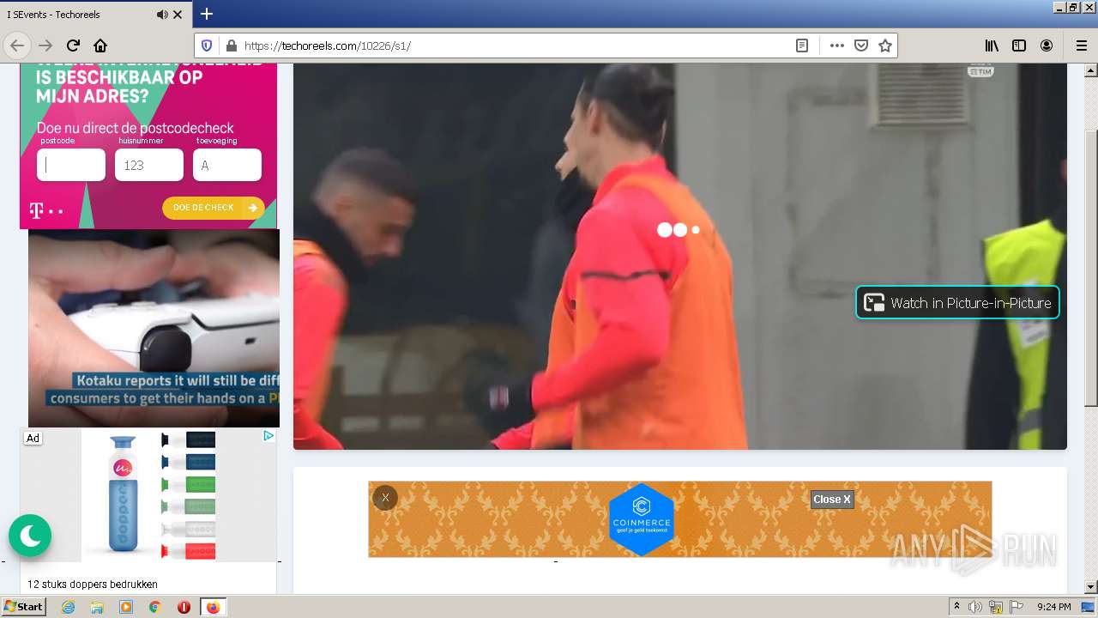Viewport: 1098px width, 618px height.
Task: Click the video's loading spinner
Action: click(x=679, y=230)
